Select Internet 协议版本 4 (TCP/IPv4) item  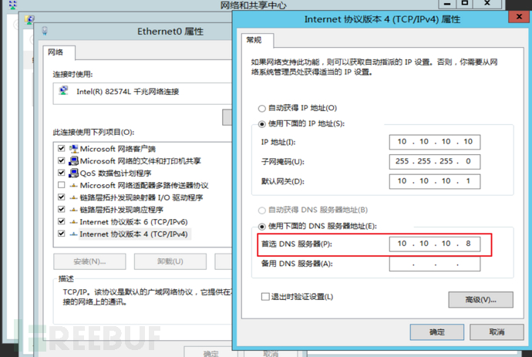click(133, 234)
